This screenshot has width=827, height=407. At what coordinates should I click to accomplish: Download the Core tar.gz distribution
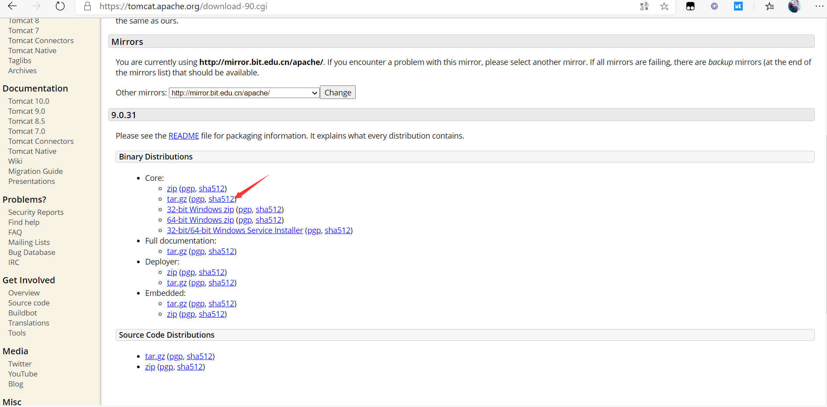(177, 199)
